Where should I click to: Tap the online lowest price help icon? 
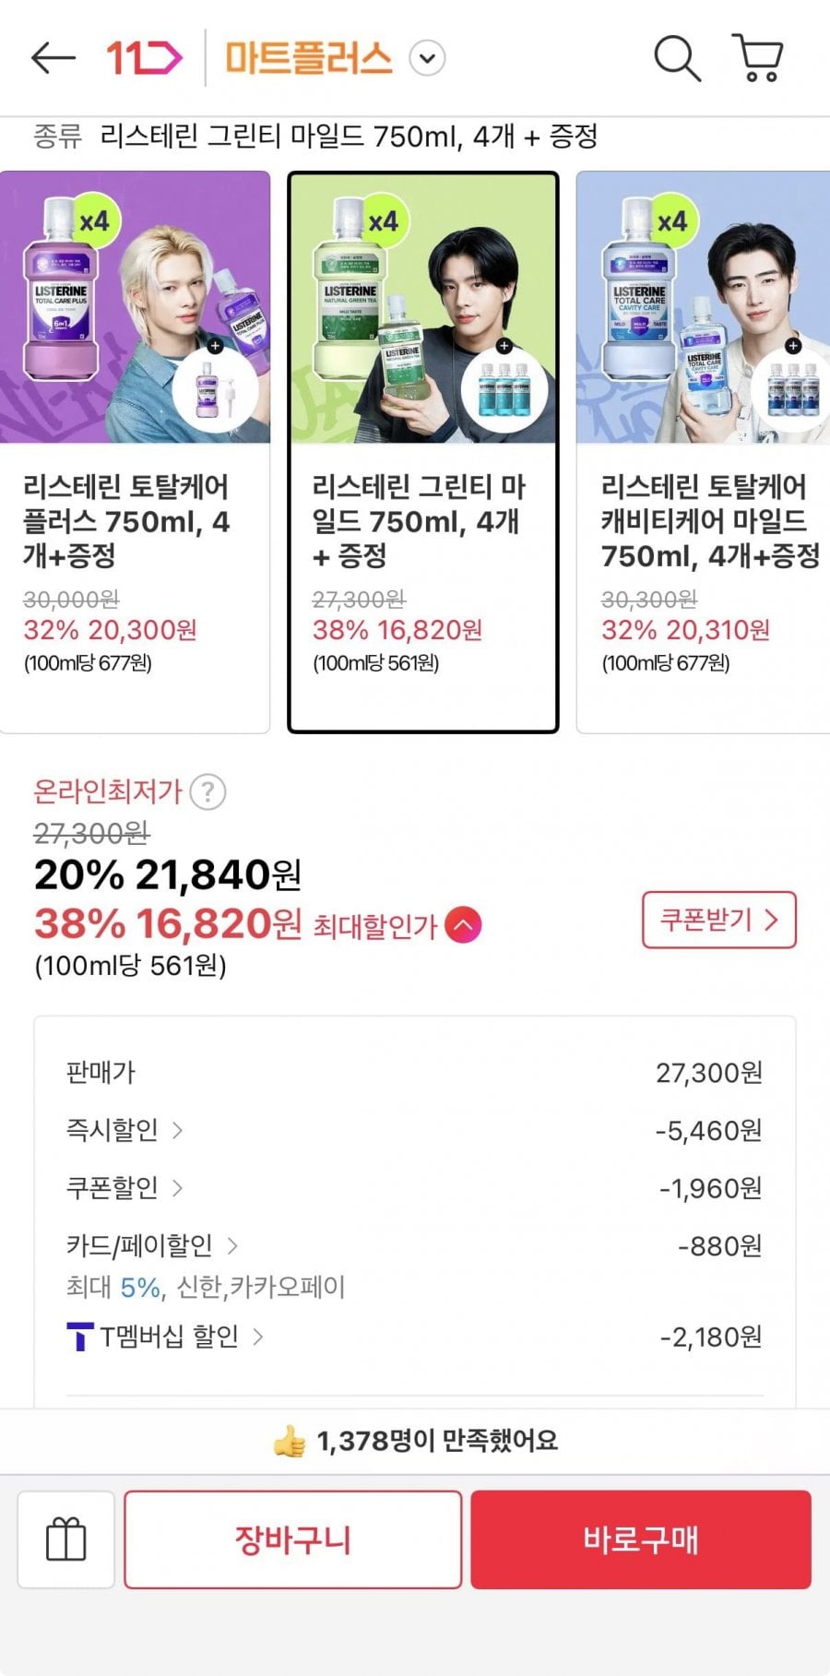208,791
